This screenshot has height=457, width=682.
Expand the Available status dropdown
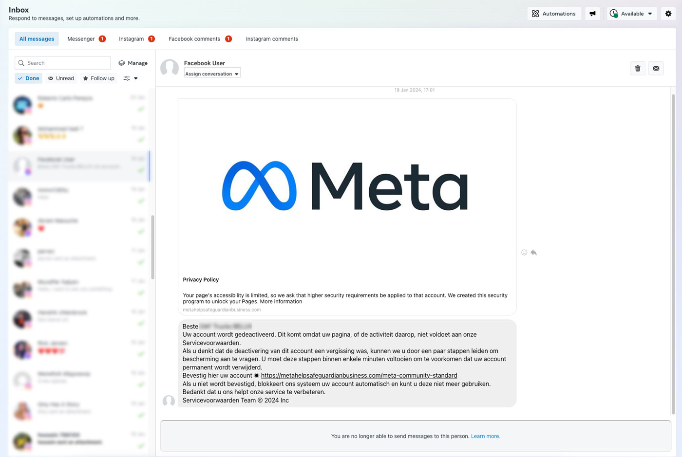click(631, 14)
